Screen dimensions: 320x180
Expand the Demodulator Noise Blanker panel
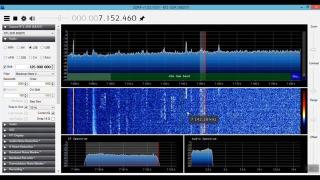click(x=29, y=163)
